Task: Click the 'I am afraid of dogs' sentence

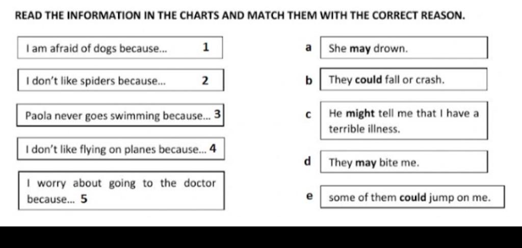Action: (96, 49)
